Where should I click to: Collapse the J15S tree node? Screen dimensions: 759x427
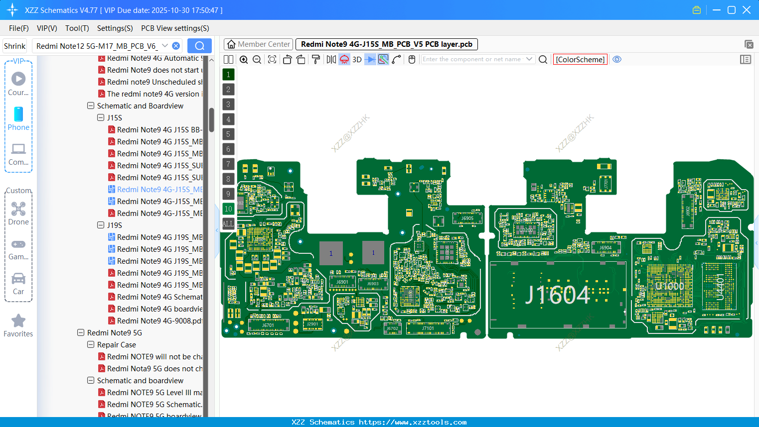101,117
